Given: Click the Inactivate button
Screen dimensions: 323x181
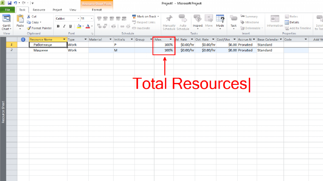Looking at the screenshot, I should coord(141,28).
